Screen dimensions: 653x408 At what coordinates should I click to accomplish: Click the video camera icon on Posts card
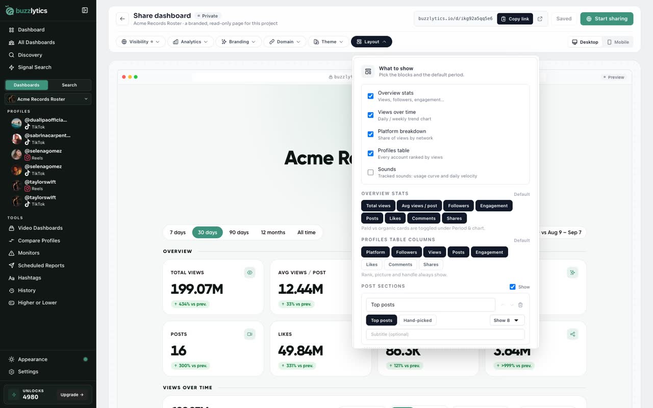pyautogui.click(x=249, y=335)
